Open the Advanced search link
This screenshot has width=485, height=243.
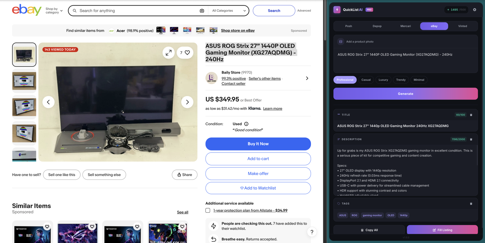pyautogui.click(x=304, y=11)
